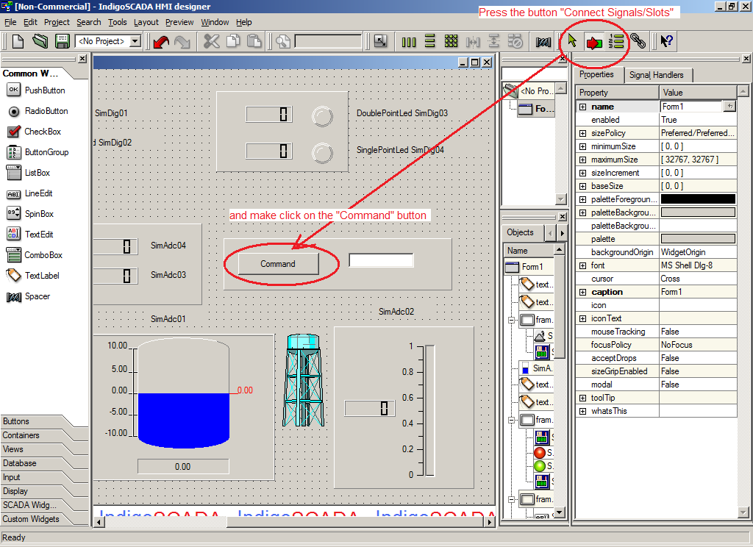Apply Lay Out in a Grid icon

451,42
